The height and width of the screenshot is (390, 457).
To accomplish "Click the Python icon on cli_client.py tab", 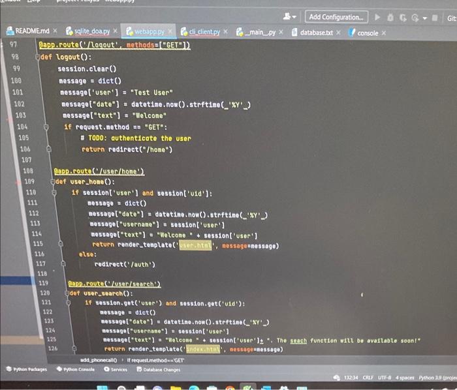I will click(x=184, y=31).
